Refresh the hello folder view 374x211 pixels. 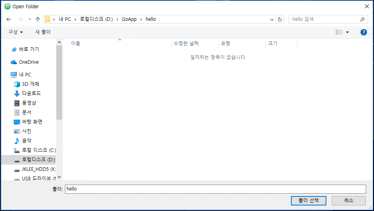pos(280,19)
